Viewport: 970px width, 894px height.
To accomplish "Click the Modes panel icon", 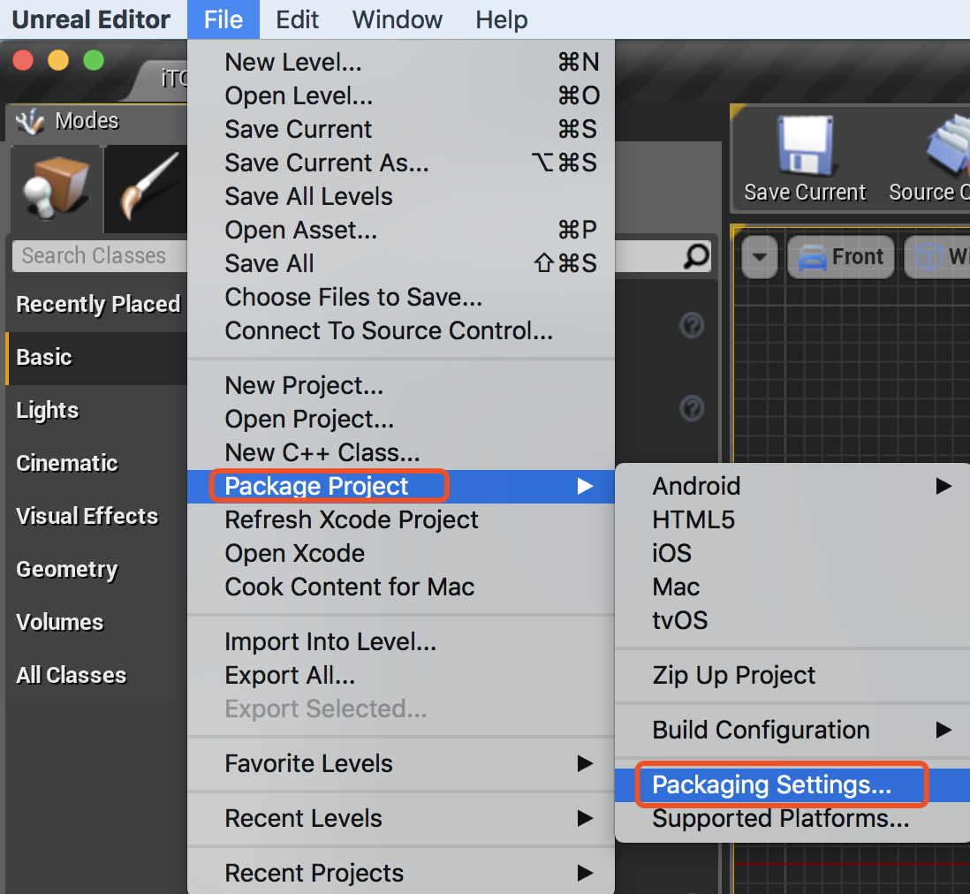I will click(x=30, y=121).
